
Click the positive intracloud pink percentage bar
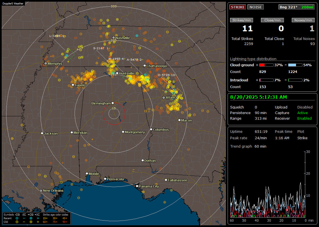tap(266, 80)
